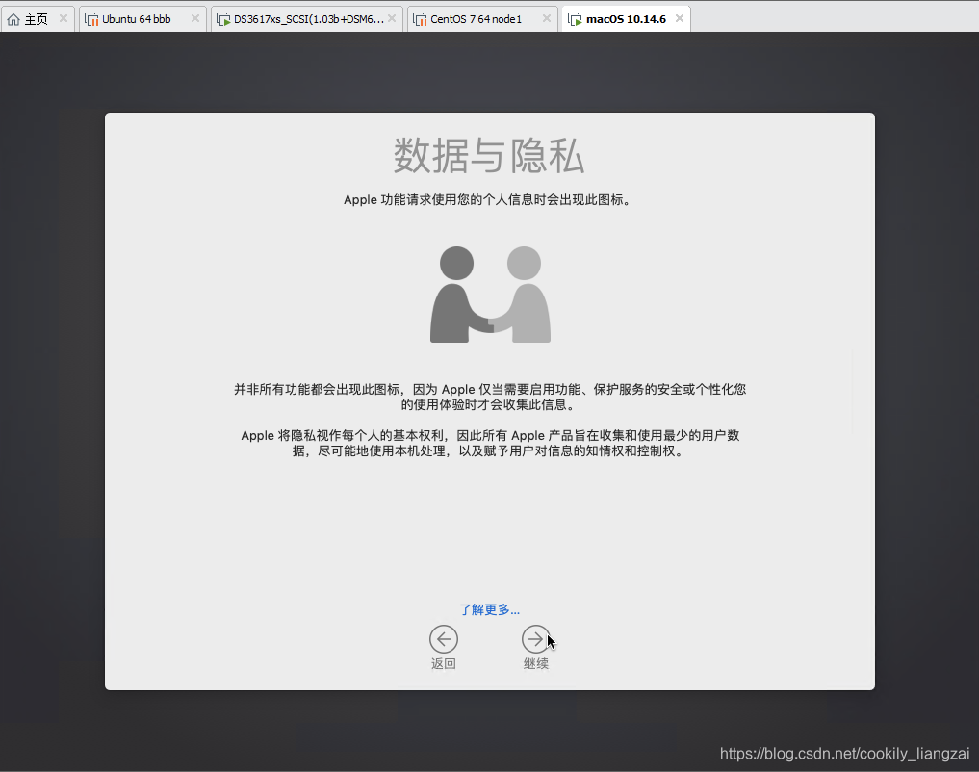979x772 pixels.
Task: Click the 返回 label under the arrow
Action: 444,663
